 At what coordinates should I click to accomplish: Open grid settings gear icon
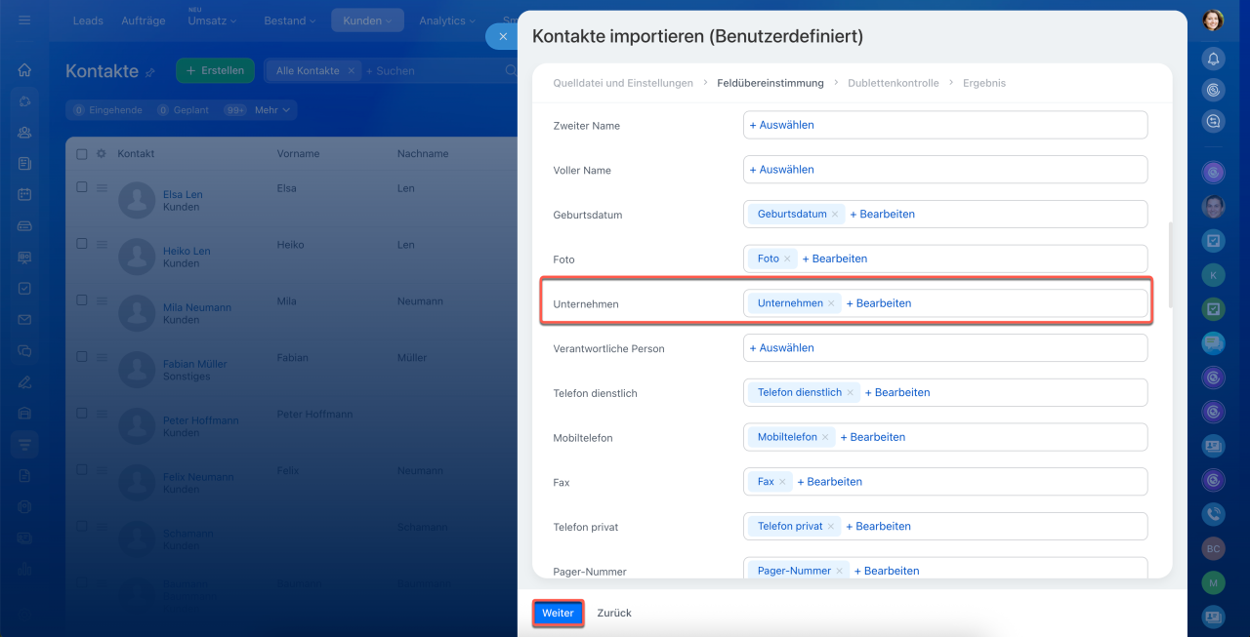click(101, 154)
